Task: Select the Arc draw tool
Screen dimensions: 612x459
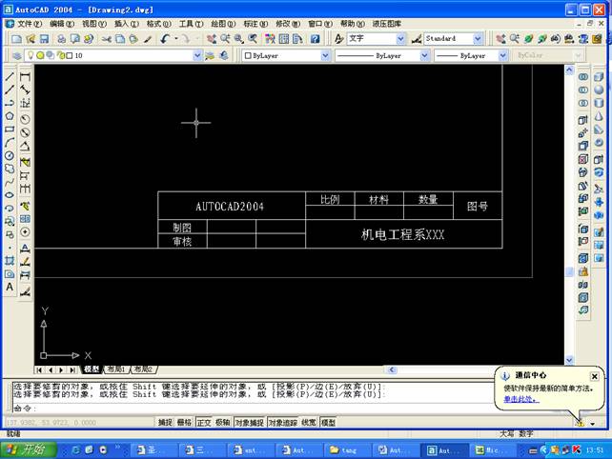Action: pyautogui.click(x=10, y=143)
